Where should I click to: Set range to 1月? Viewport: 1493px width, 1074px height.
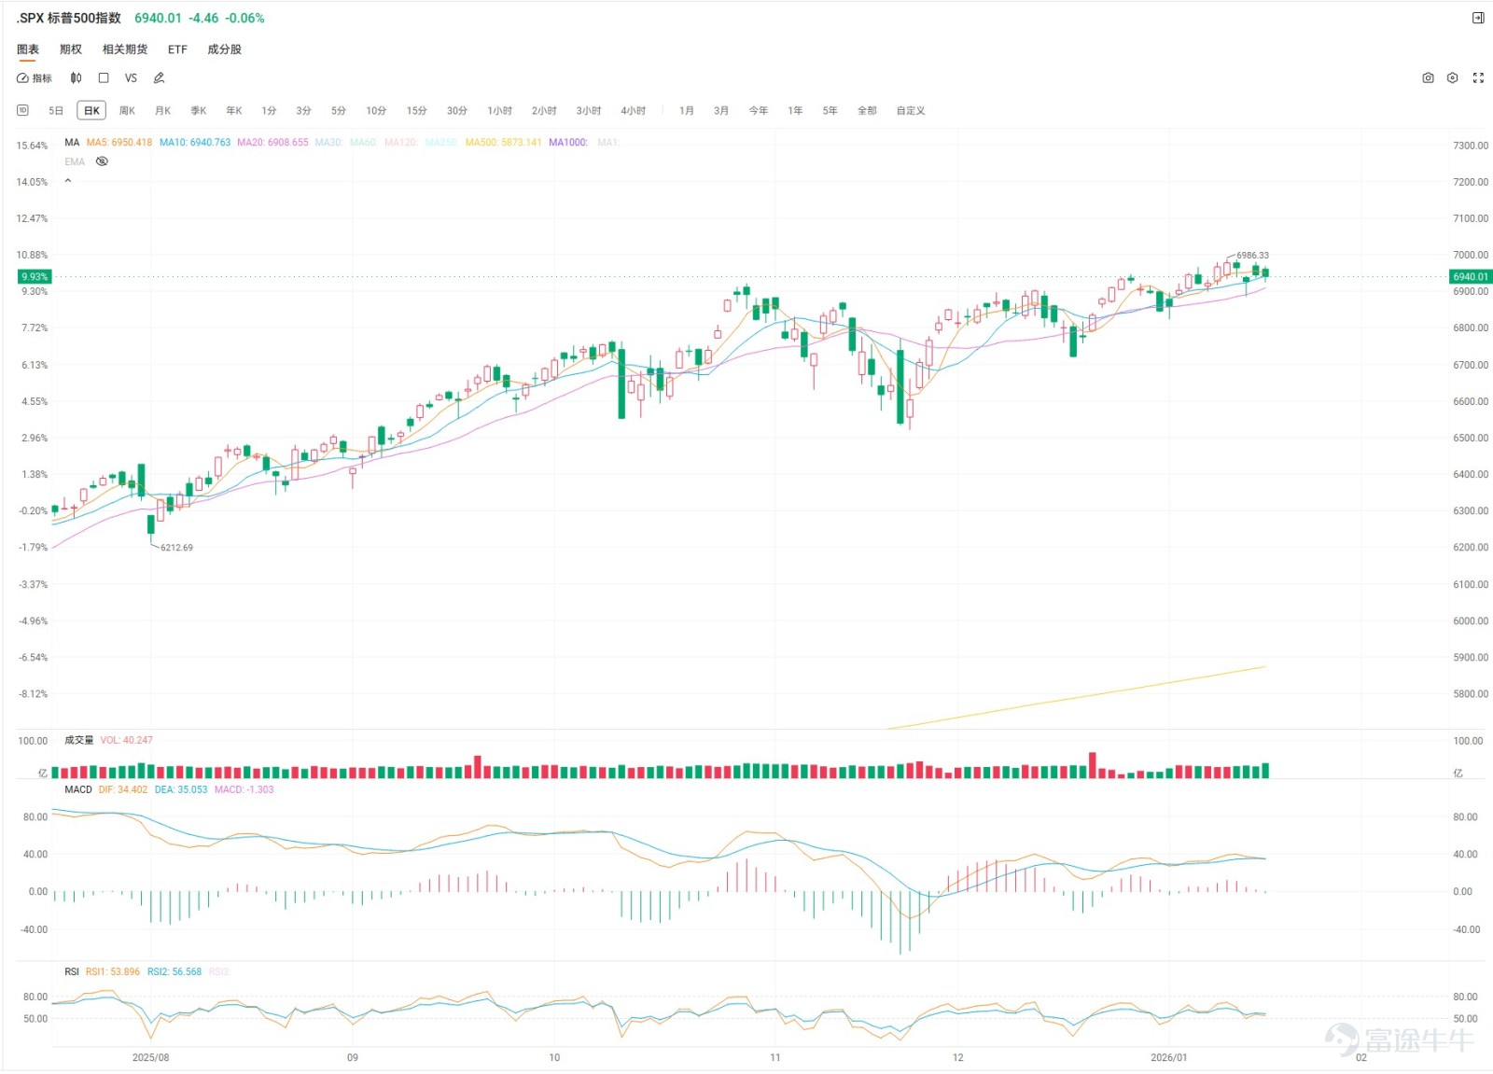687,111
